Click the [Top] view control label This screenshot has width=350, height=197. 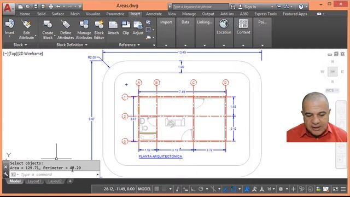point(13,54)
